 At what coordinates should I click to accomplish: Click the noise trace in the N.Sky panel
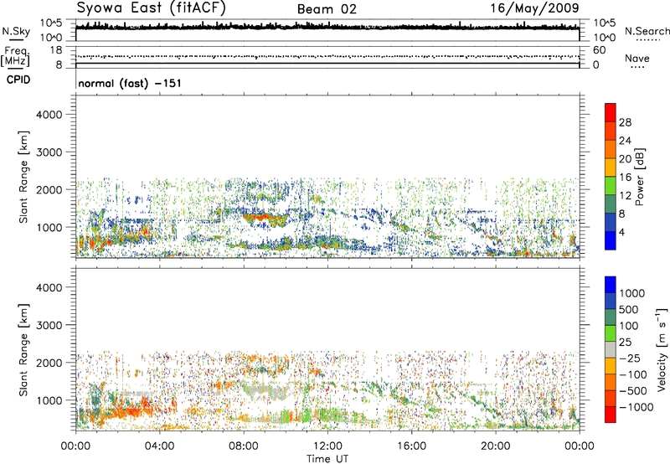point(327,27)
